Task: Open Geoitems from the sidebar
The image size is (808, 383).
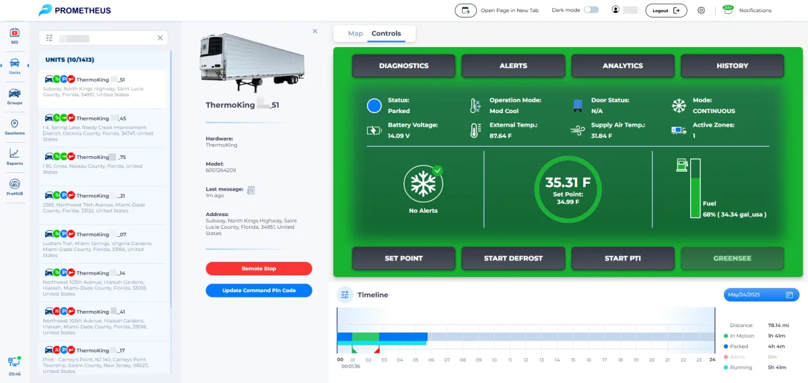Action: 14,127
